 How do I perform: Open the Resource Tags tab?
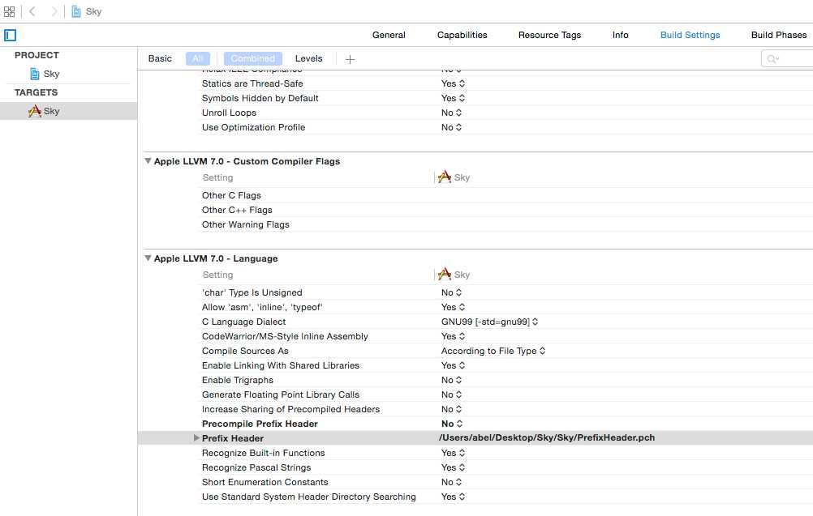tap(549, 35)
